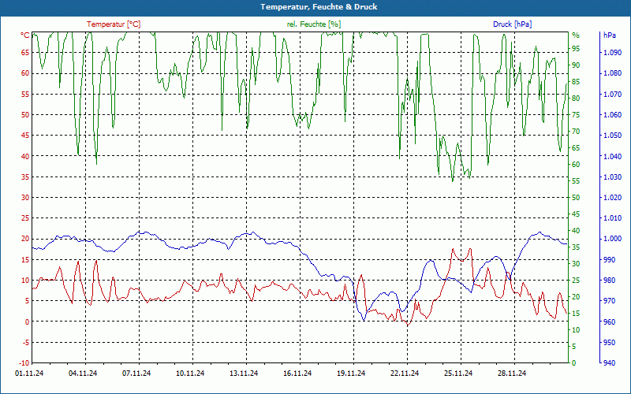Click the date label 19.11.24
631x394 pixels.
[351, 374]
